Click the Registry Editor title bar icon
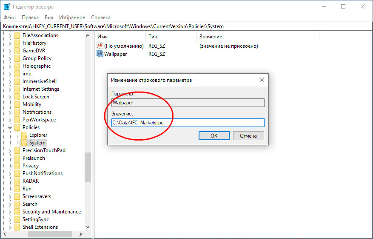The image size is (373, 239). (7, 7)
